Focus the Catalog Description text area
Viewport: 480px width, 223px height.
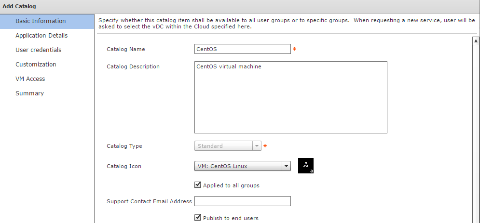[290, 97]
